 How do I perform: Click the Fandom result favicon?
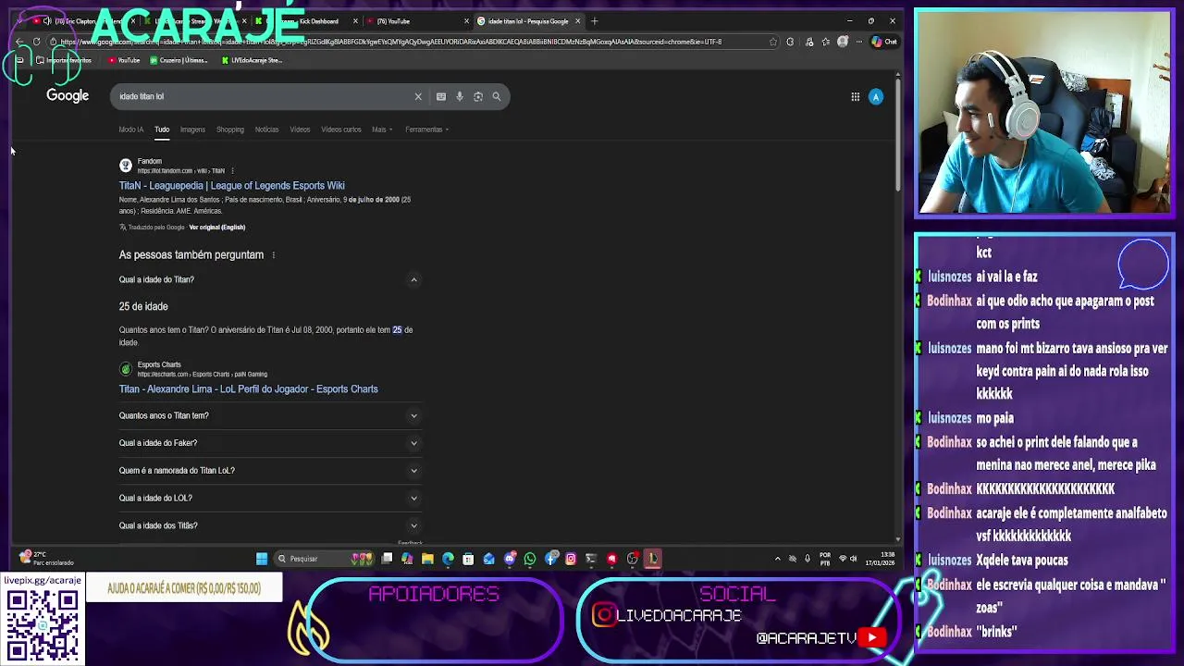tap(126, 166)
